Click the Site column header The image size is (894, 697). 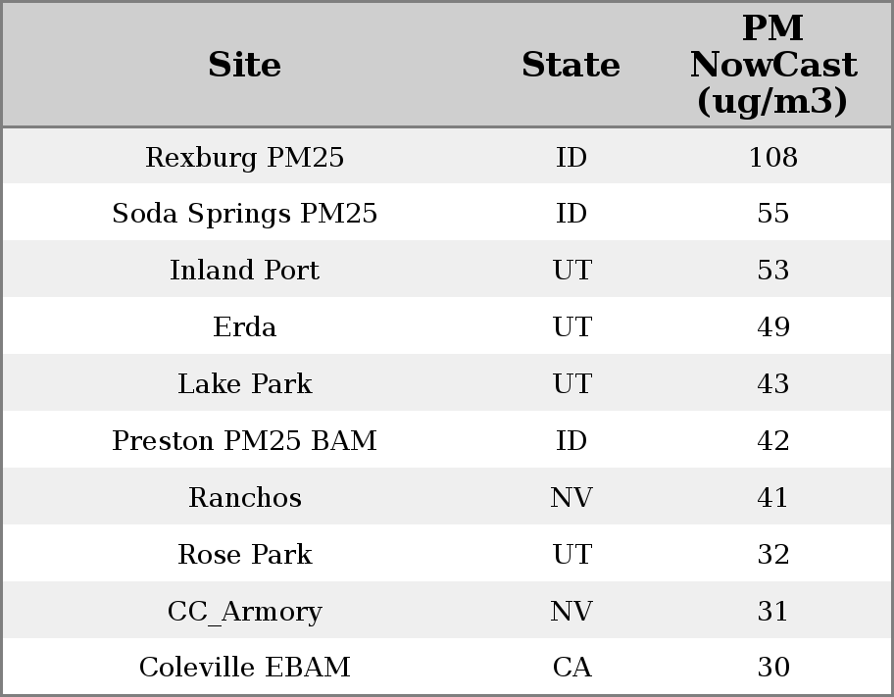pyautogui.click(x=244, y=65)
